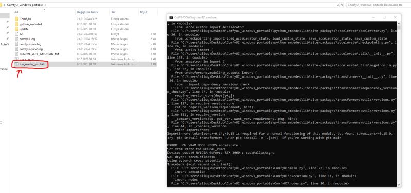Select the python_embeded folder icon

[x=17, y=24]
